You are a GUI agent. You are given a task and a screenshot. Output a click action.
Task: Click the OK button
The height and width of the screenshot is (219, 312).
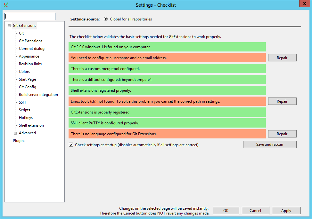[x=226, y=211]
